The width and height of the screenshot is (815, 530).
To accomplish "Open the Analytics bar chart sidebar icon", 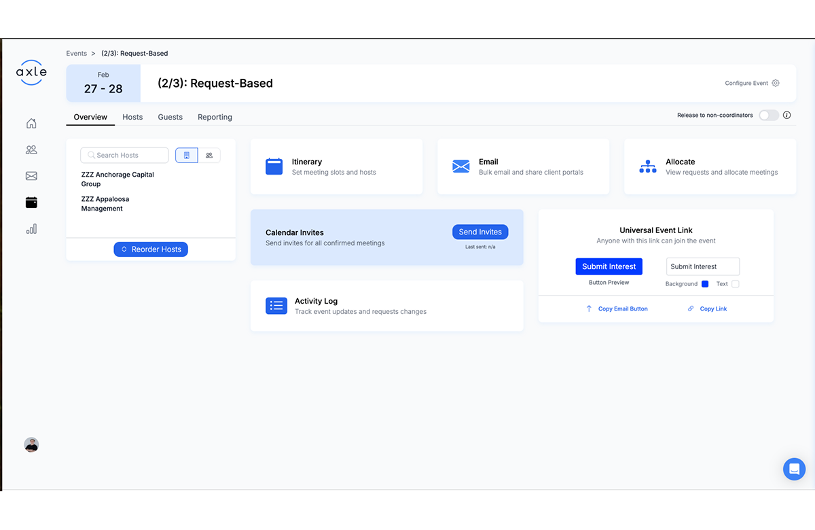I will click(31, 229).
